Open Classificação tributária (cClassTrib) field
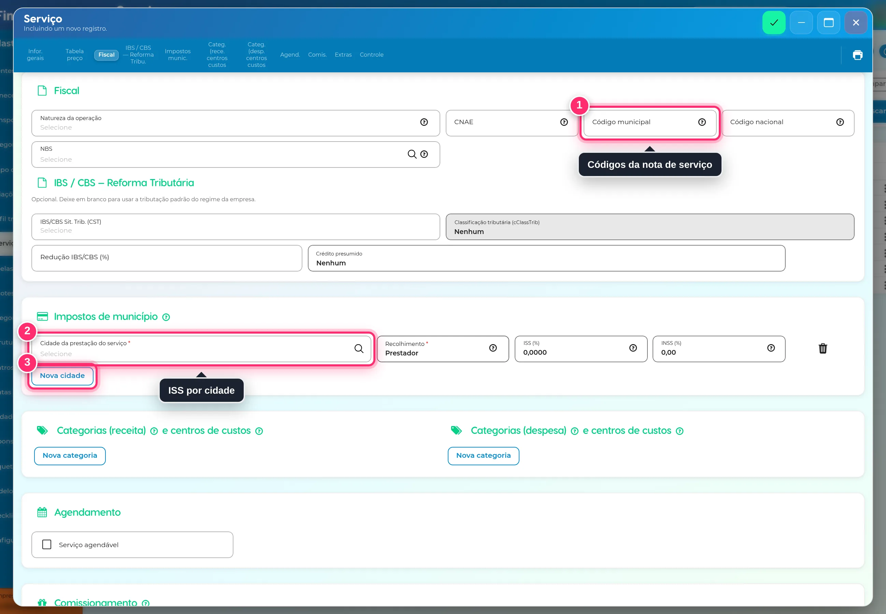This screenshot has height=614, width=886. pyautogui.click(x=650, y=227)
